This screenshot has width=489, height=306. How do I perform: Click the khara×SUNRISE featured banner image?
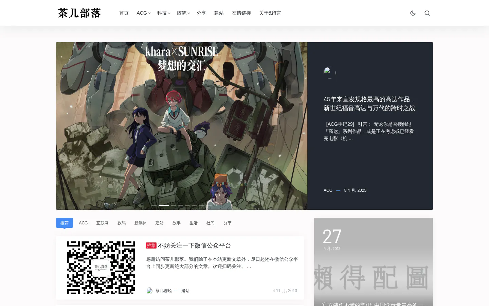click(182, 126)
